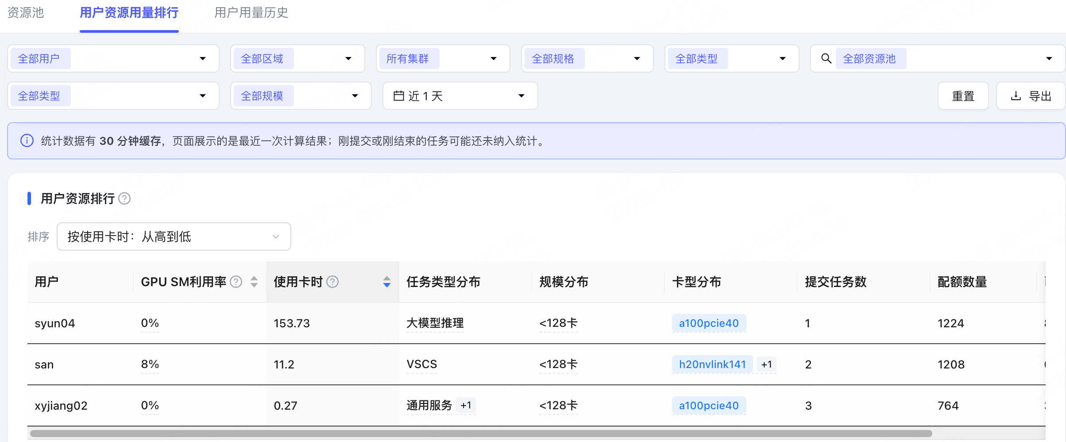Screen dimensions: 1066x442
Task: Switch to the 资源池 tab
Action: (26, 12)
